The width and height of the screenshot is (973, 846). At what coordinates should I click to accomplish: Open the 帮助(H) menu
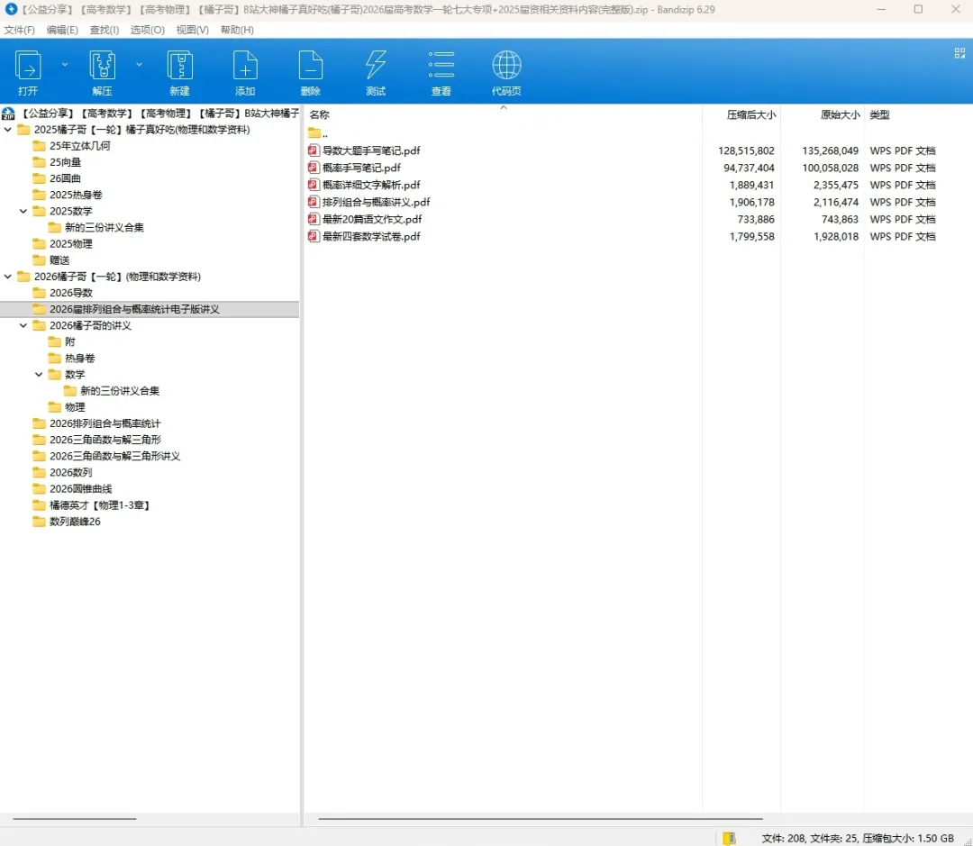(x=237, y=30)
